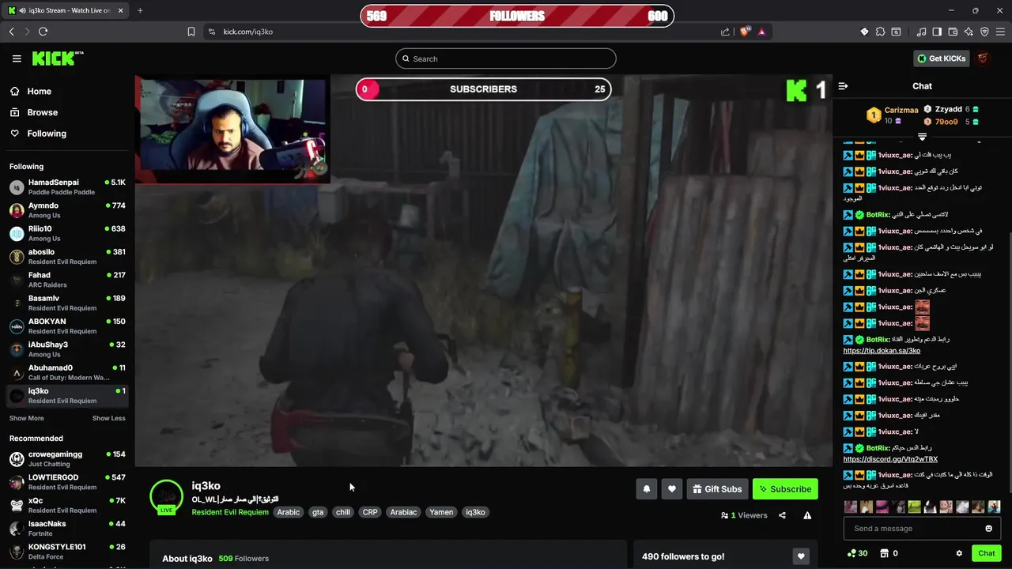The image size is (1012, 569).
Task: Open KONGSTYLE101's recommended channel
Action: [x=67, y=552]
